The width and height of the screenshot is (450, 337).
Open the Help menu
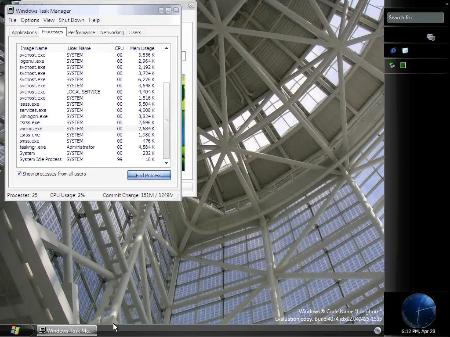click(94, 20)
